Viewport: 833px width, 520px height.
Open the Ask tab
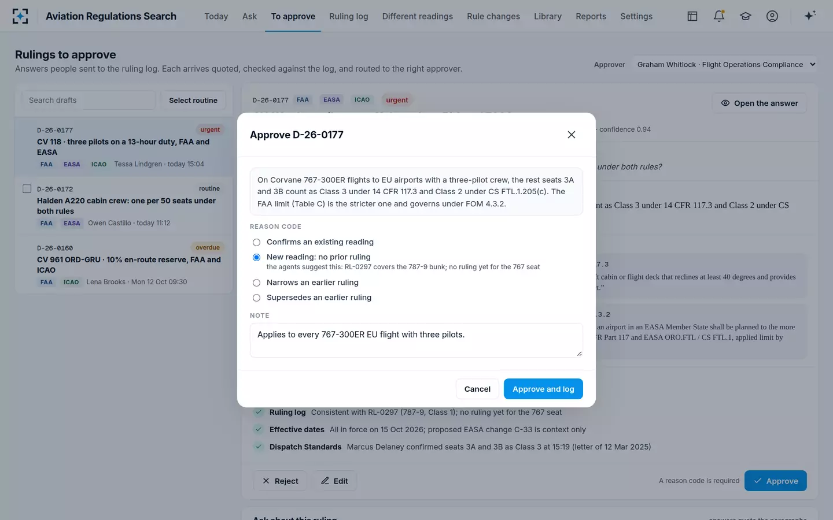(x=250, y=16)
